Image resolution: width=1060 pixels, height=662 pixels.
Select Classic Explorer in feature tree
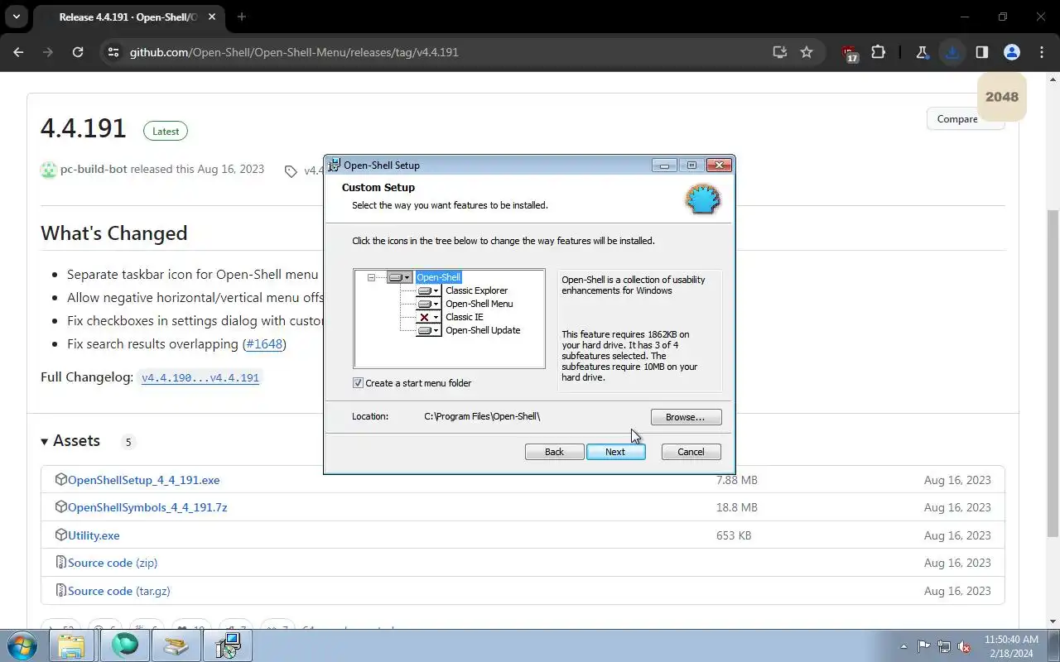click(476, 290)
